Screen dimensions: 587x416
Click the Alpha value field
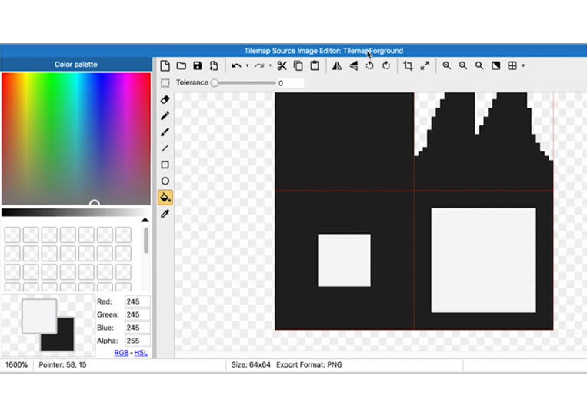138,341
